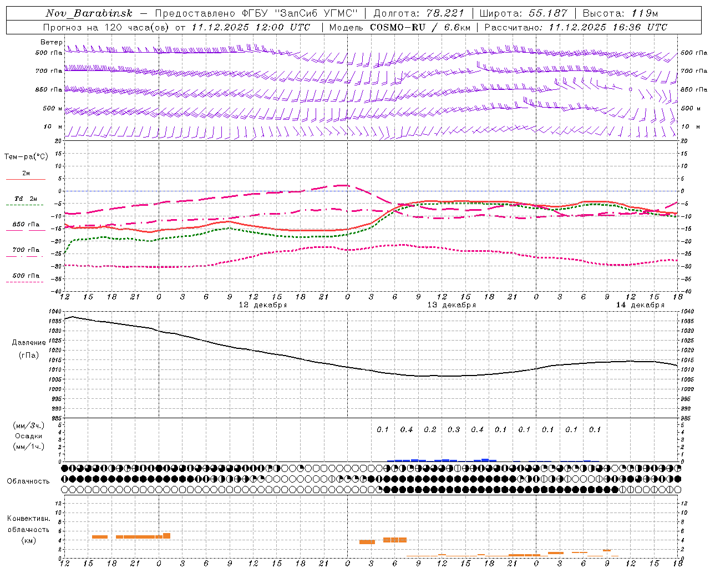Click the 'Осадки' precipitation label
The height and width of the screenshot is (568, 710).
tap(29, 436)
